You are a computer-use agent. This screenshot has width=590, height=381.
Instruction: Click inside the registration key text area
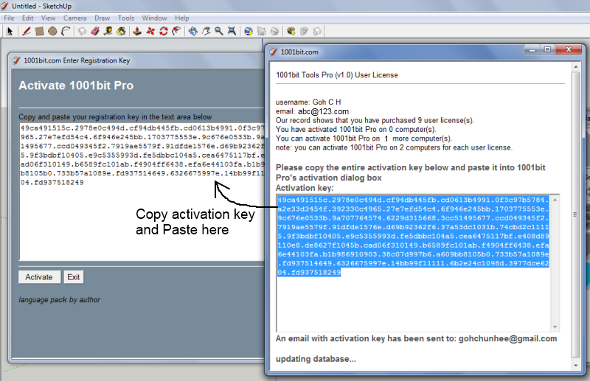click(x=142, y=192)
